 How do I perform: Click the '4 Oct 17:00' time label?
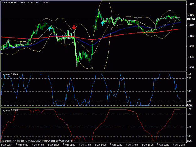(132, 145)
